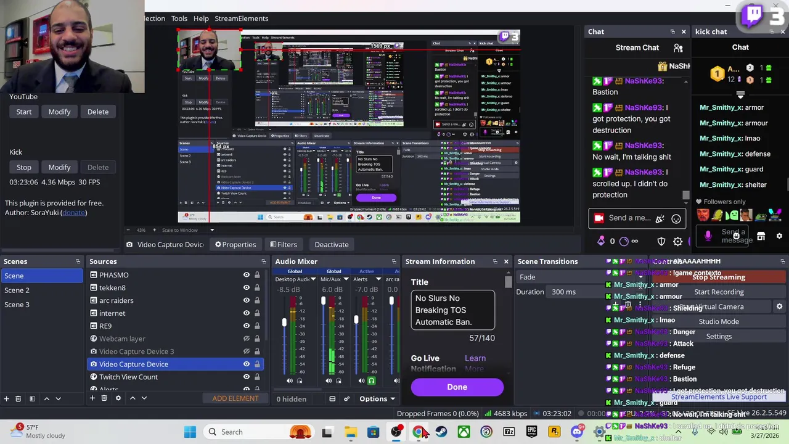Hide the arc raiders source
This screenshot has width=789, height=444.
point(246,300)
